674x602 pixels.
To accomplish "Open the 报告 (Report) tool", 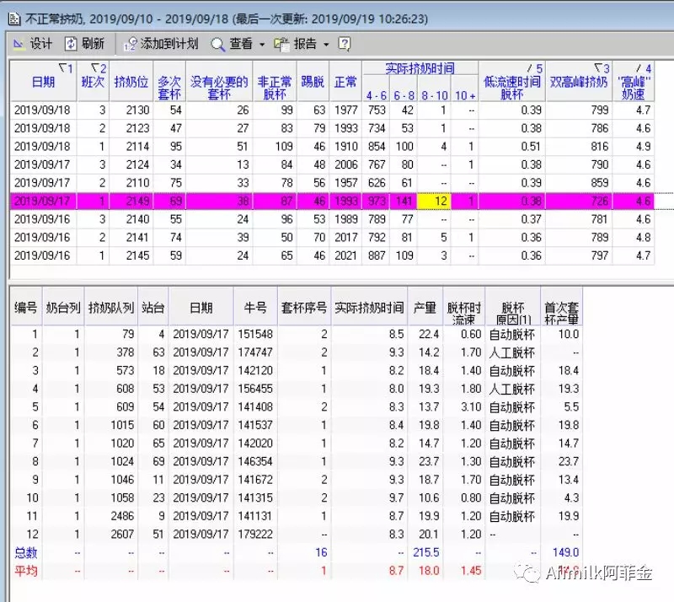I will [296, 44].
